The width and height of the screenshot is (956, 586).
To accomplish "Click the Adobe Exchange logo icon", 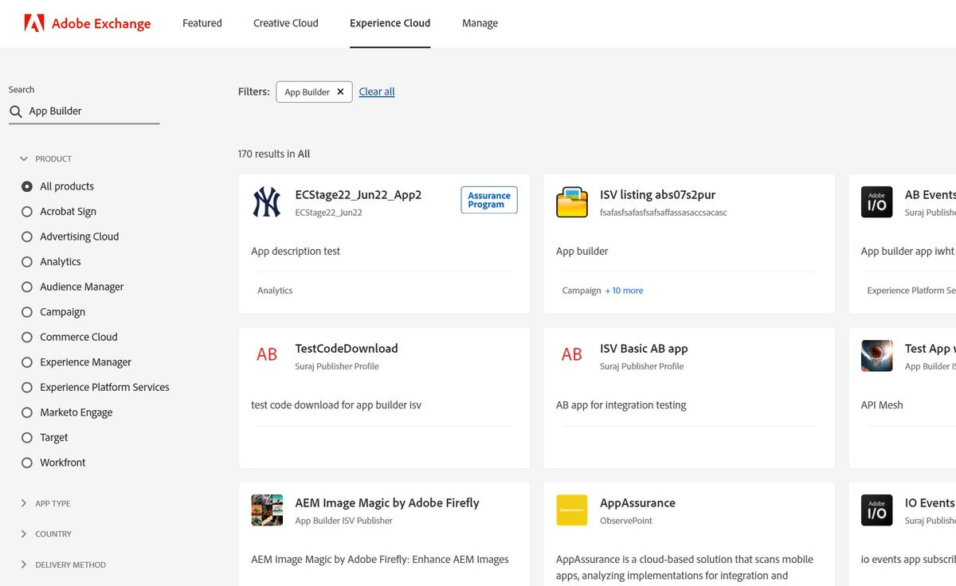I will (x=34, y=23).
